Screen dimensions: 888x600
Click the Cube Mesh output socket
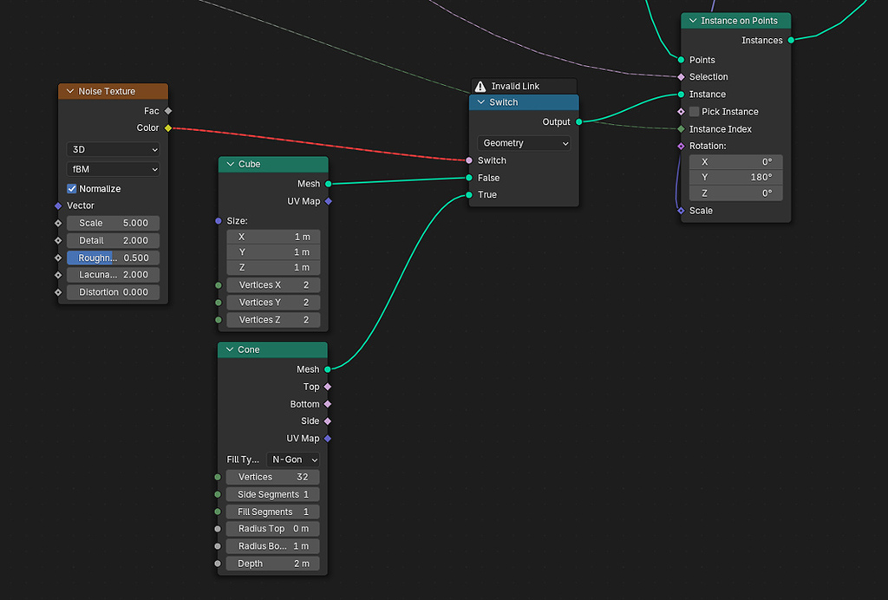[329, 184]
